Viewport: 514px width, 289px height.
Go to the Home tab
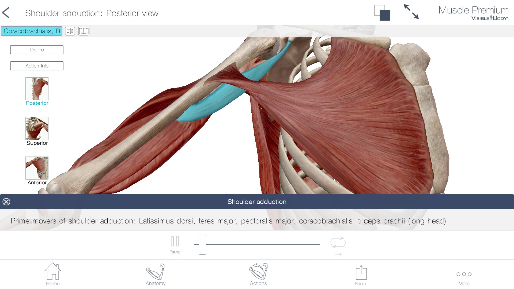(x=53, y=274)
